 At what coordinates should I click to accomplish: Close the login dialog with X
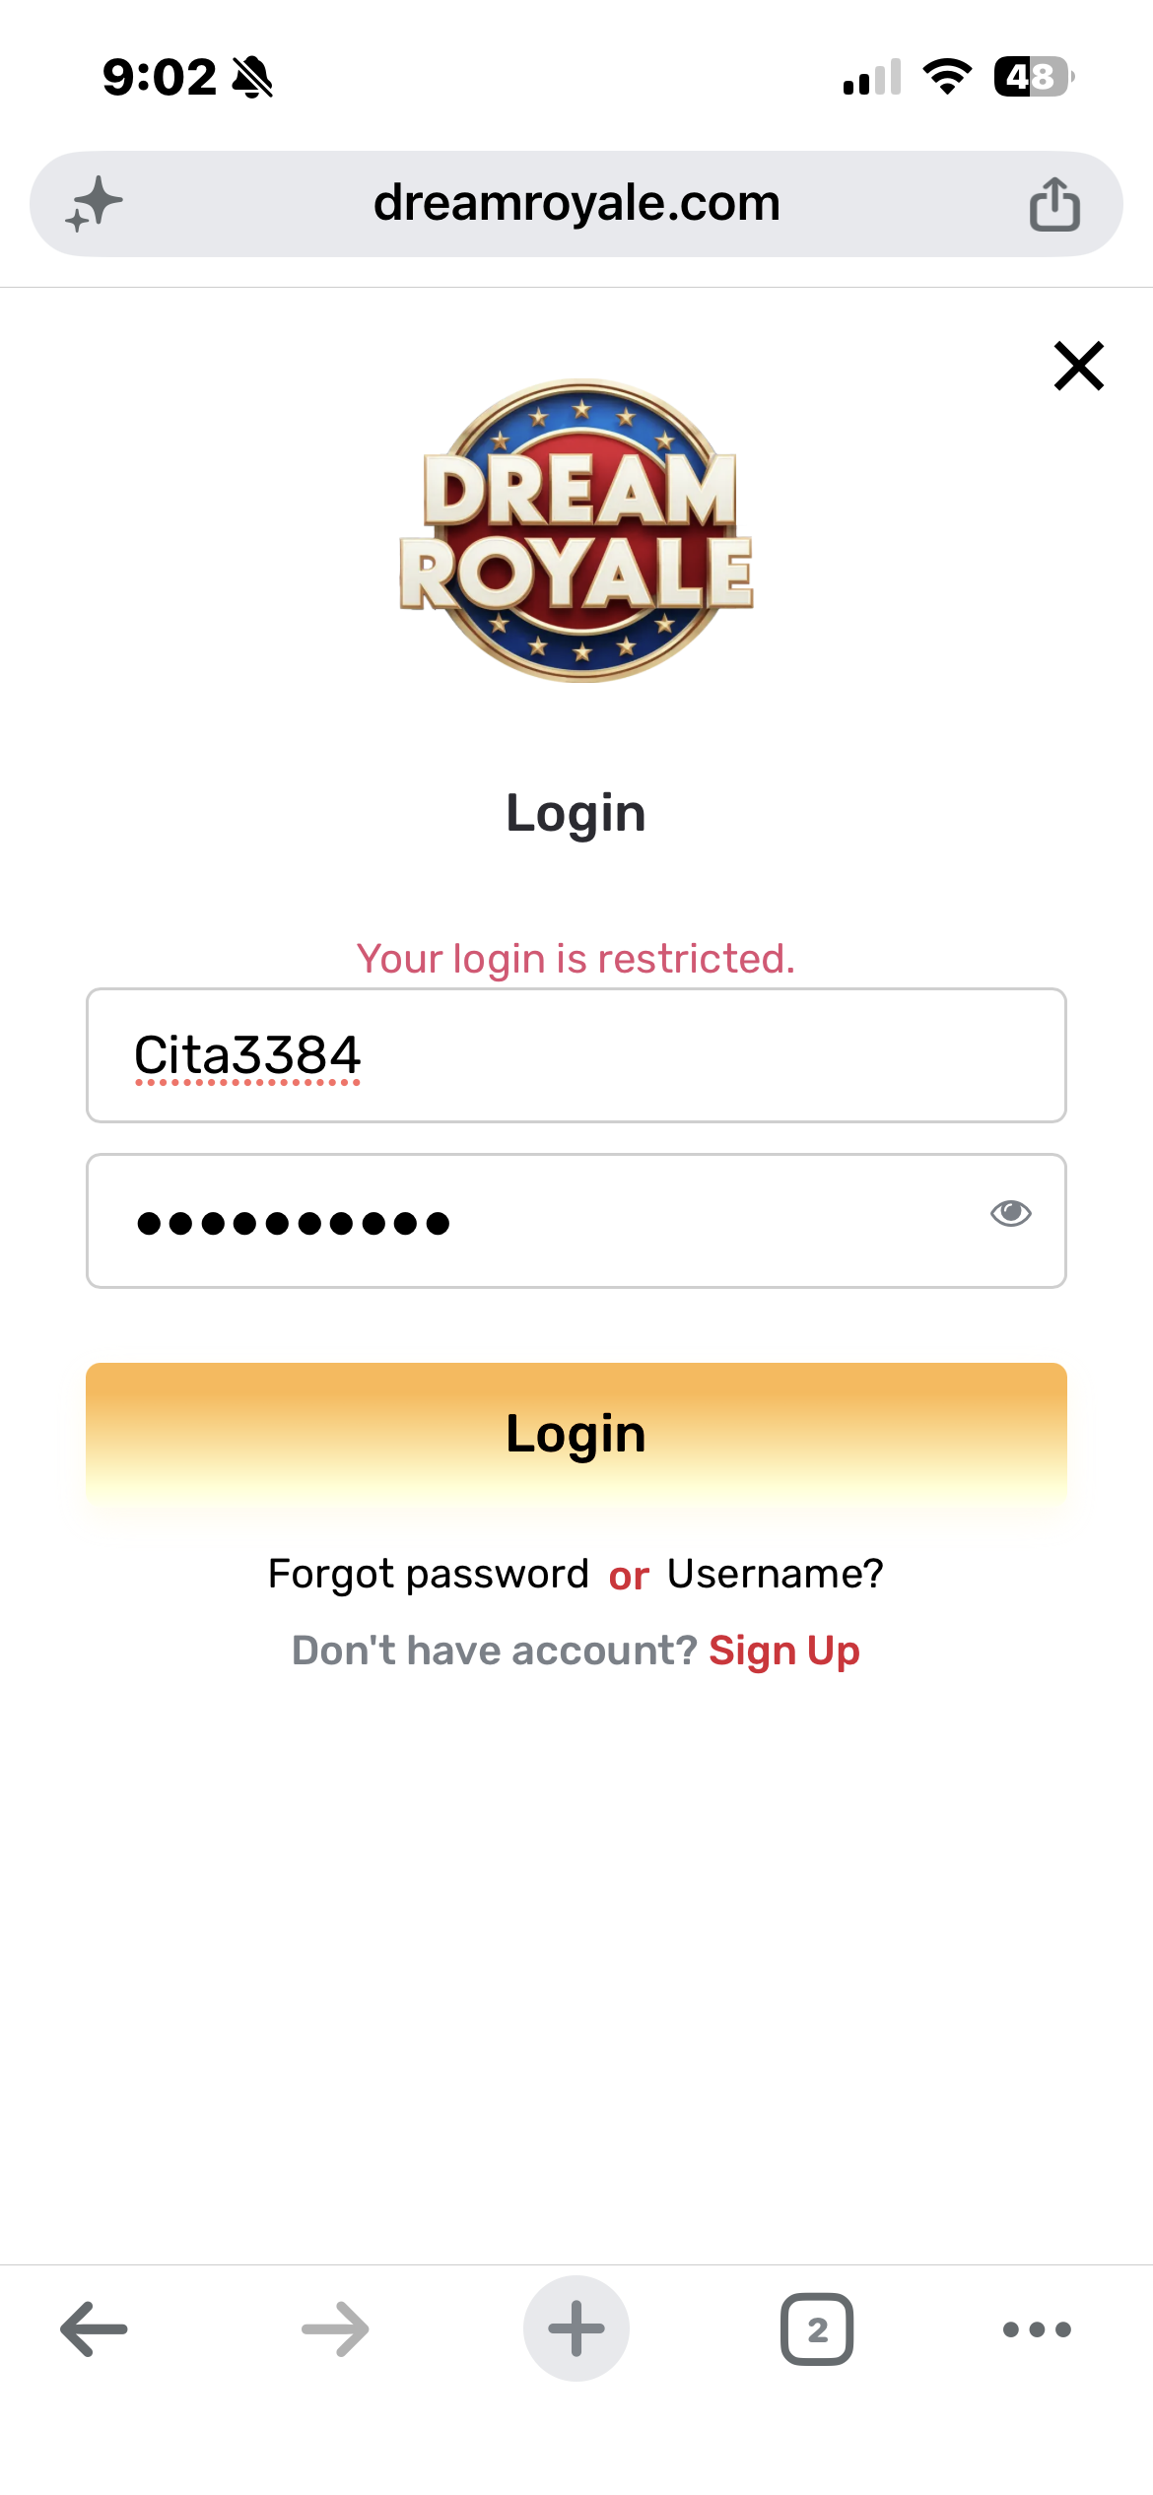pyautogui.click(x=1079, y=366)
